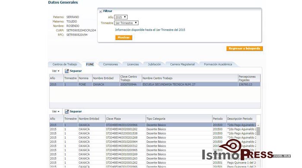Viewport: 302px width, 168px height.
Task: Click the Percepciones Pagadas column header
Action: pyautogui.click(x=249, y=78)
